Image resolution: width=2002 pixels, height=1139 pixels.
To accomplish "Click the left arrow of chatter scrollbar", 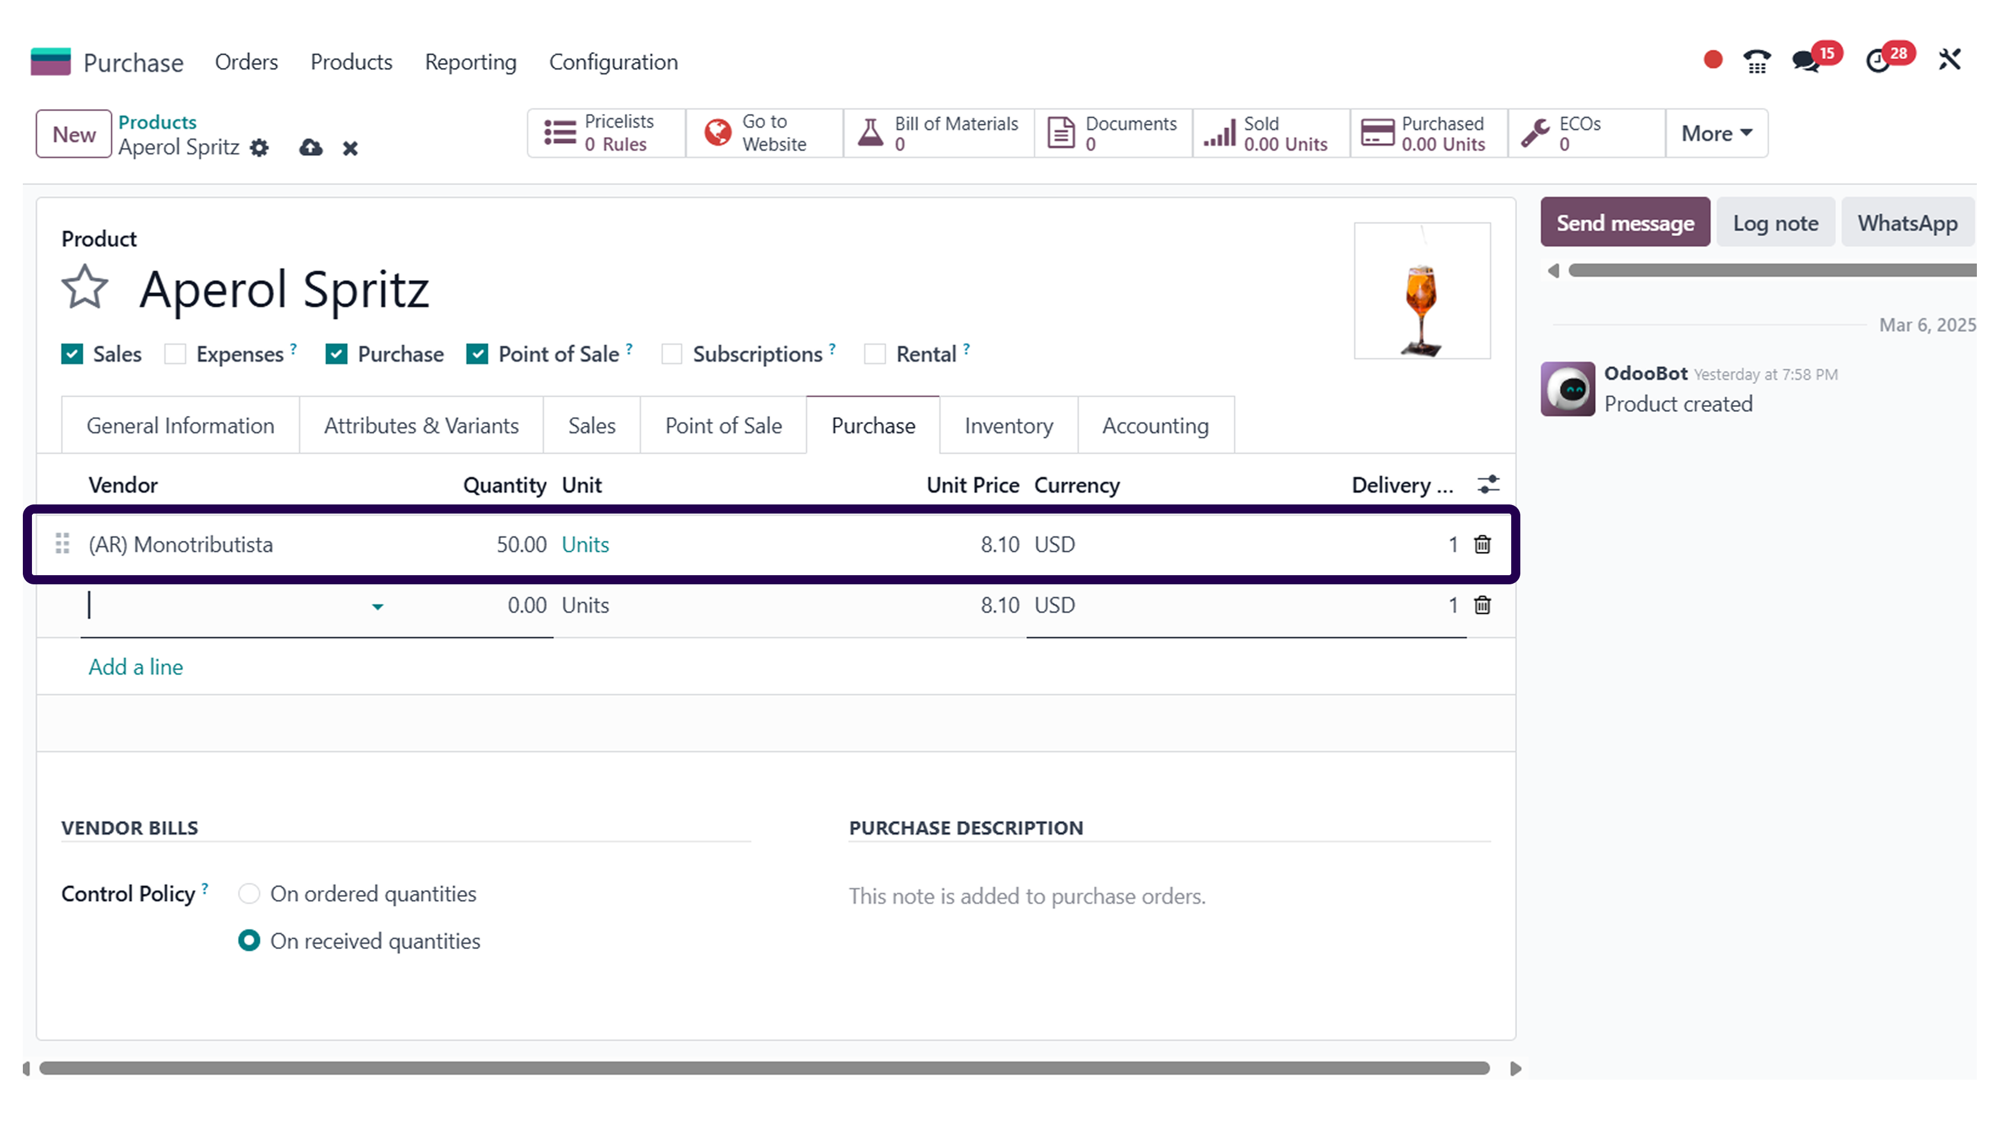I will click(x=1554, y=270).
